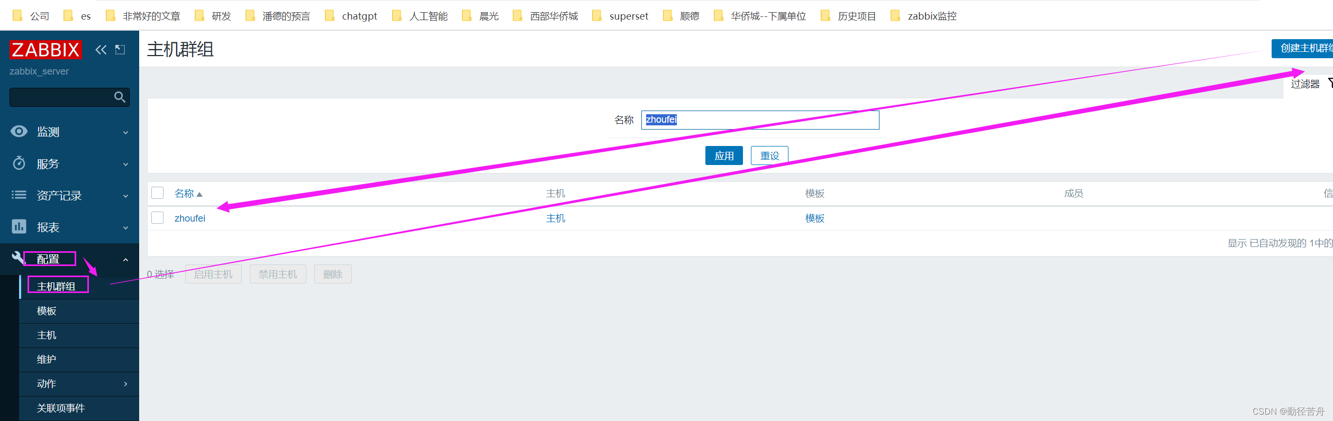
Task: Click the ZABBIX logo
Action: click(x=46, y=50)
